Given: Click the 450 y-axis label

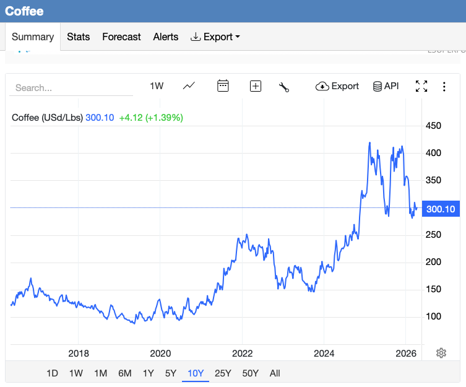Looking at the screenshot, I should click(433, 126).
